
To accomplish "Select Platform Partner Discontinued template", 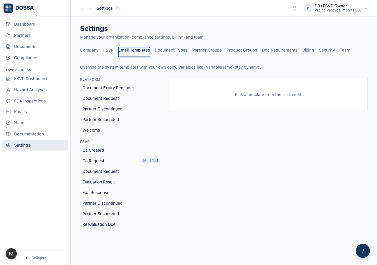I will pyautogui.click(x=121, y=109).
